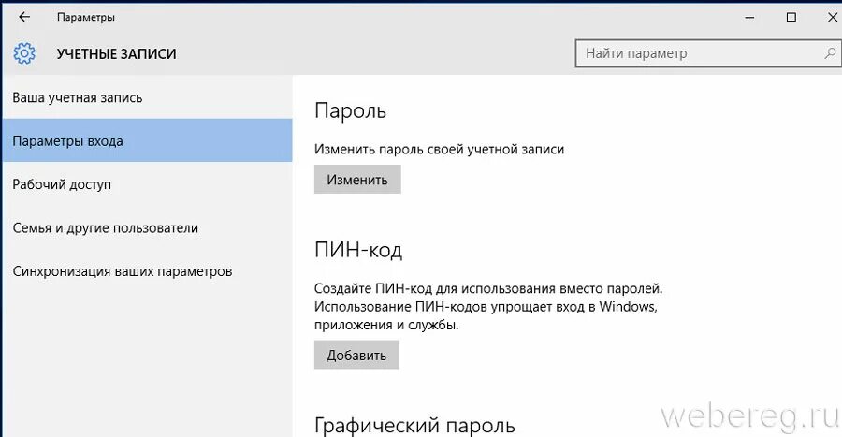Viewport: 842px width, 437px height.
Task: Focus the "Найти параметр" search field
Action: click(708, 53)
